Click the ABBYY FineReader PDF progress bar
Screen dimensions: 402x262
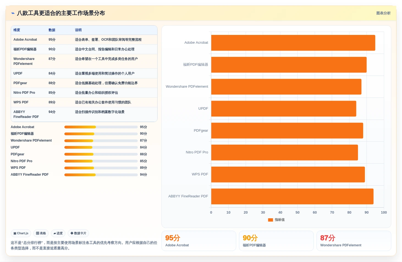[x=101, y=175]
